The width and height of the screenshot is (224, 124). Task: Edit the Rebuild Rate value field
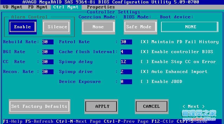pyautogui.click(x=48, y=42)
